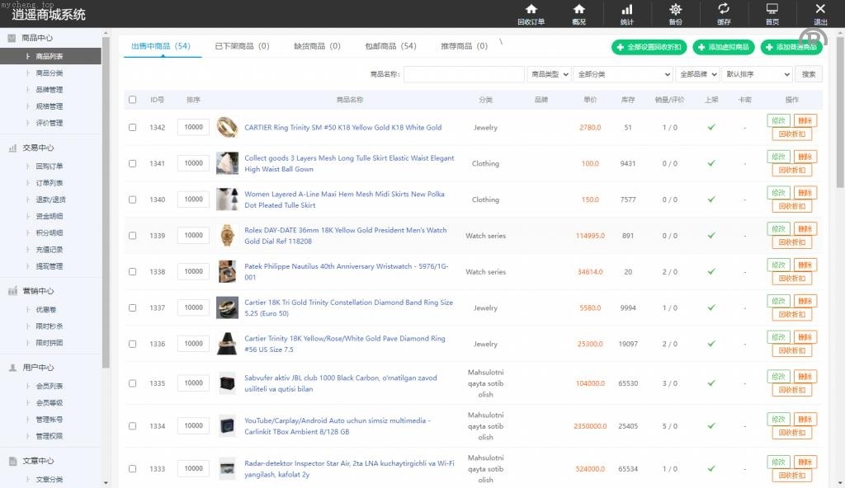
Task: Select the checkbox for product ID 1338
Action: 133,272
